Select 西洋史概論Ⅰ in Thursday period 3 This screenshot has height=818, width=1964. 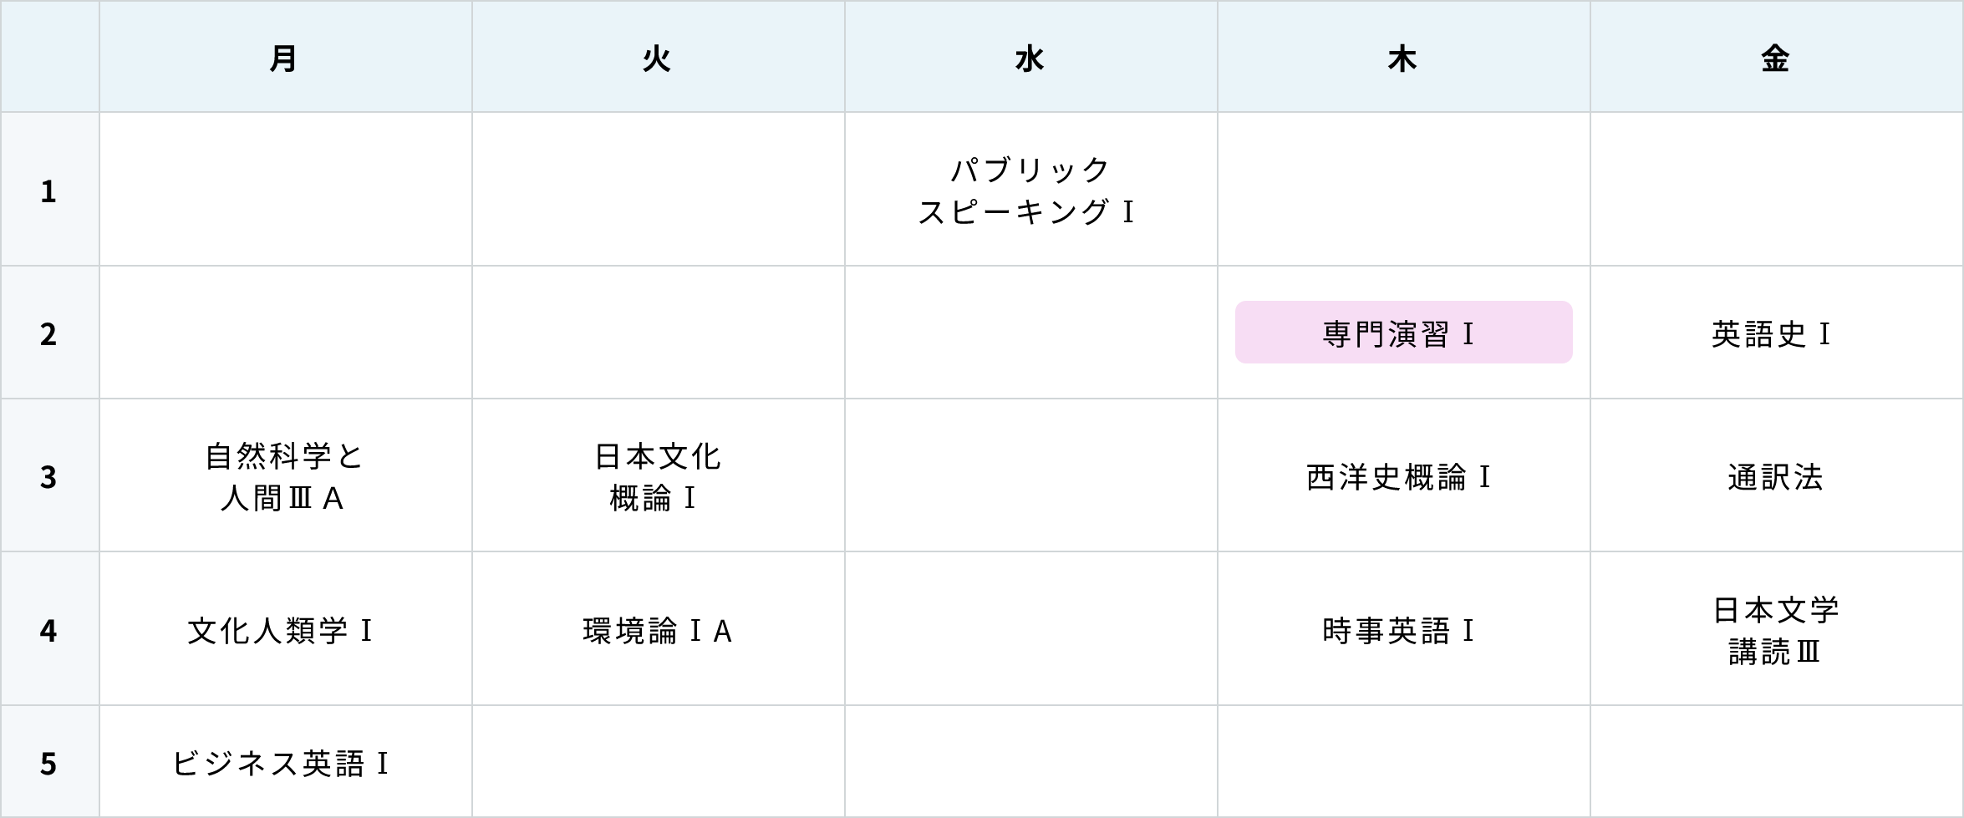[1400, 477]
